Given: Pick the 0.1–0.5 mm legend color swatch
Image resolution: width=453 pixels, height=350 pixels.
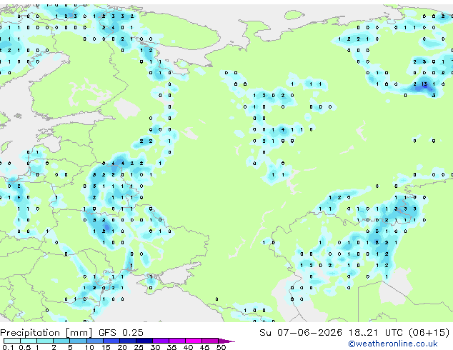Looking at the screenshot, I should point(12,341).
